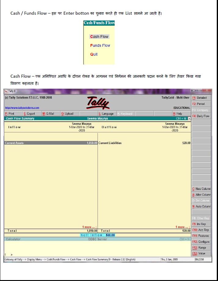Click the E-Mail toolbar option
The height and width of the screenshot is (281, 218).
48,114
